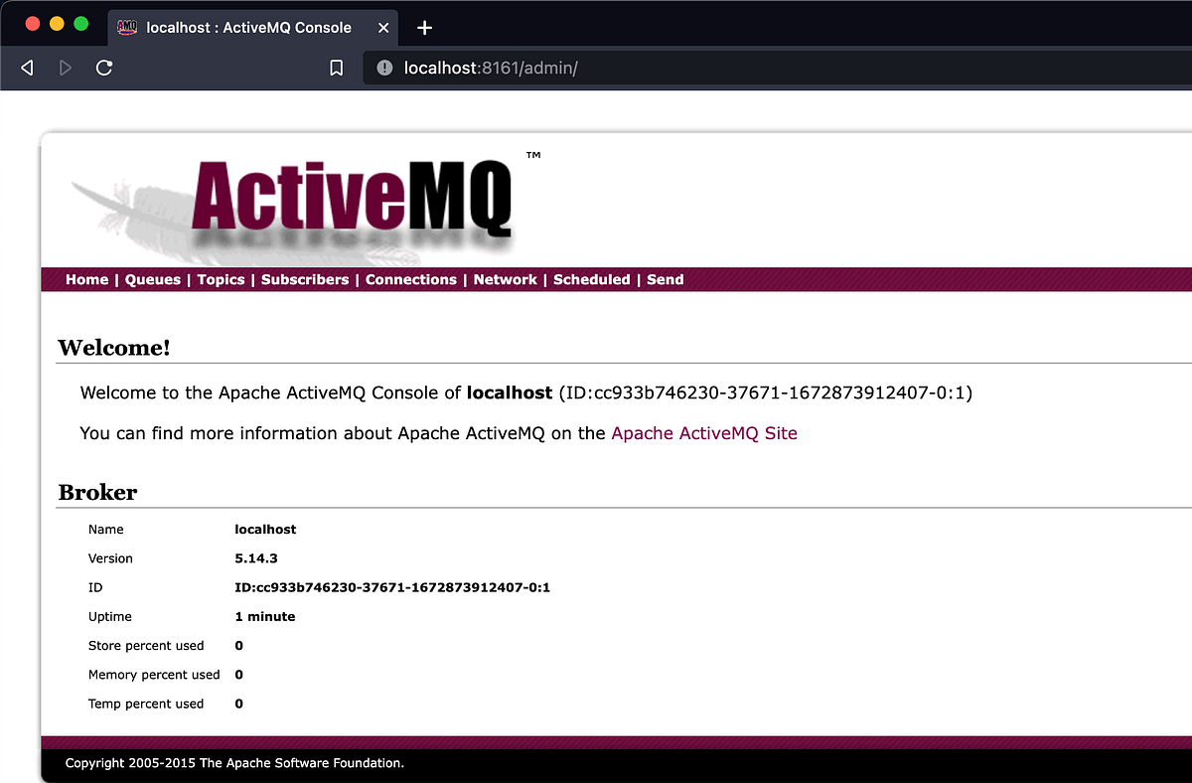Image resolution: width=1192 pixels, height=783 pixels.
Task: Open the Send message page
Action: [665, 279]
